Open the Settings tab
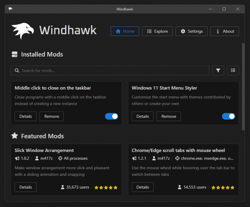 [x=191, y=31]
